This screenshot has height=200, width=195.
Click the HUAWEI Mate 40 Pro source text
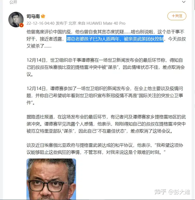(106, 23)
